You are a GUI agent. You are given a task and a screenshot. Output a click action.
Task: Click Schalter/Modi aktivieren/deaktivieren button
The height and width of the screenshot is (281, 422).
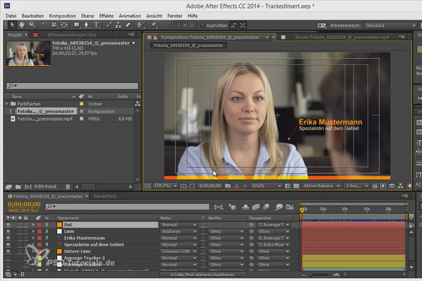pos(202,274)
